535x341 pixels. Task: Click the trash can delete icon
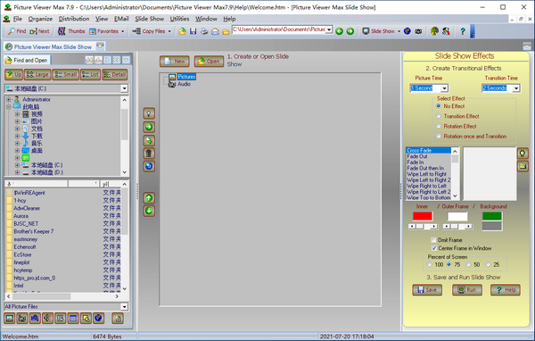pyautogui.click(x=149, y=153)
